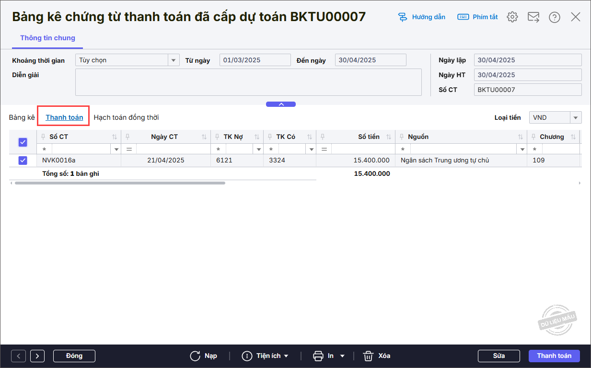Toggle the select-all header checkbox
The image size is (591, 368).
[x=23, y=142]
